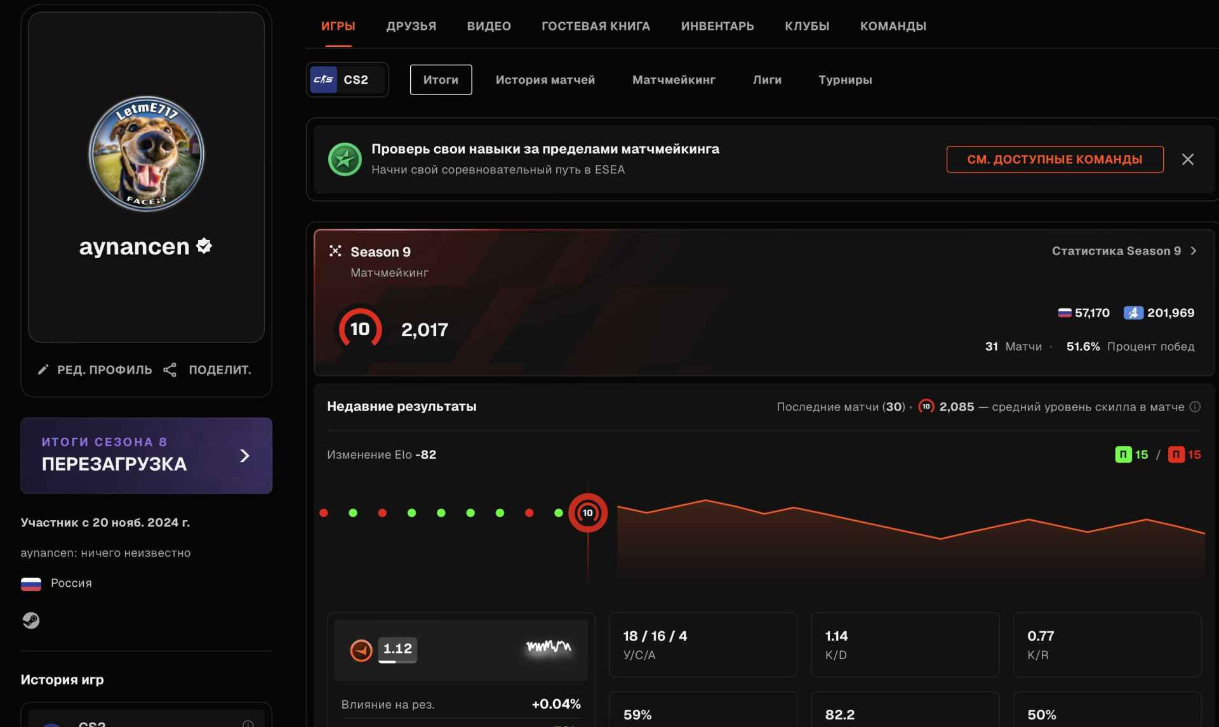This screenshot has width=1219, height=727.
Task: Click the first red match result dot
Action: [x=324, y=513]
